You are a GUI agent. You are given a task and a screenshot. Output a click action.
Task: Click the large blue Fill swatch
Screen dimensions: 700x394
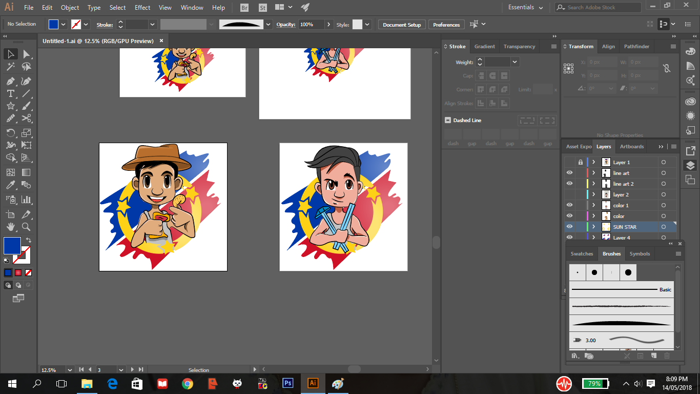coord(12,245)
